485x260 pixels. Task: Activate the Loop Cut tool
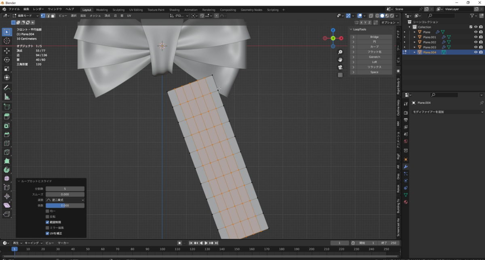click(7, 143)
